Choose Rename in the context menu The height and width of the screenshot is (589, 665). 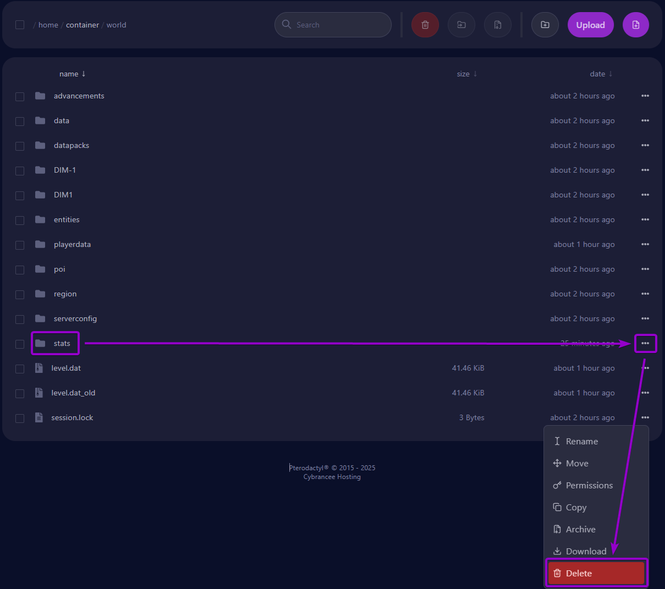pos(581,441)
